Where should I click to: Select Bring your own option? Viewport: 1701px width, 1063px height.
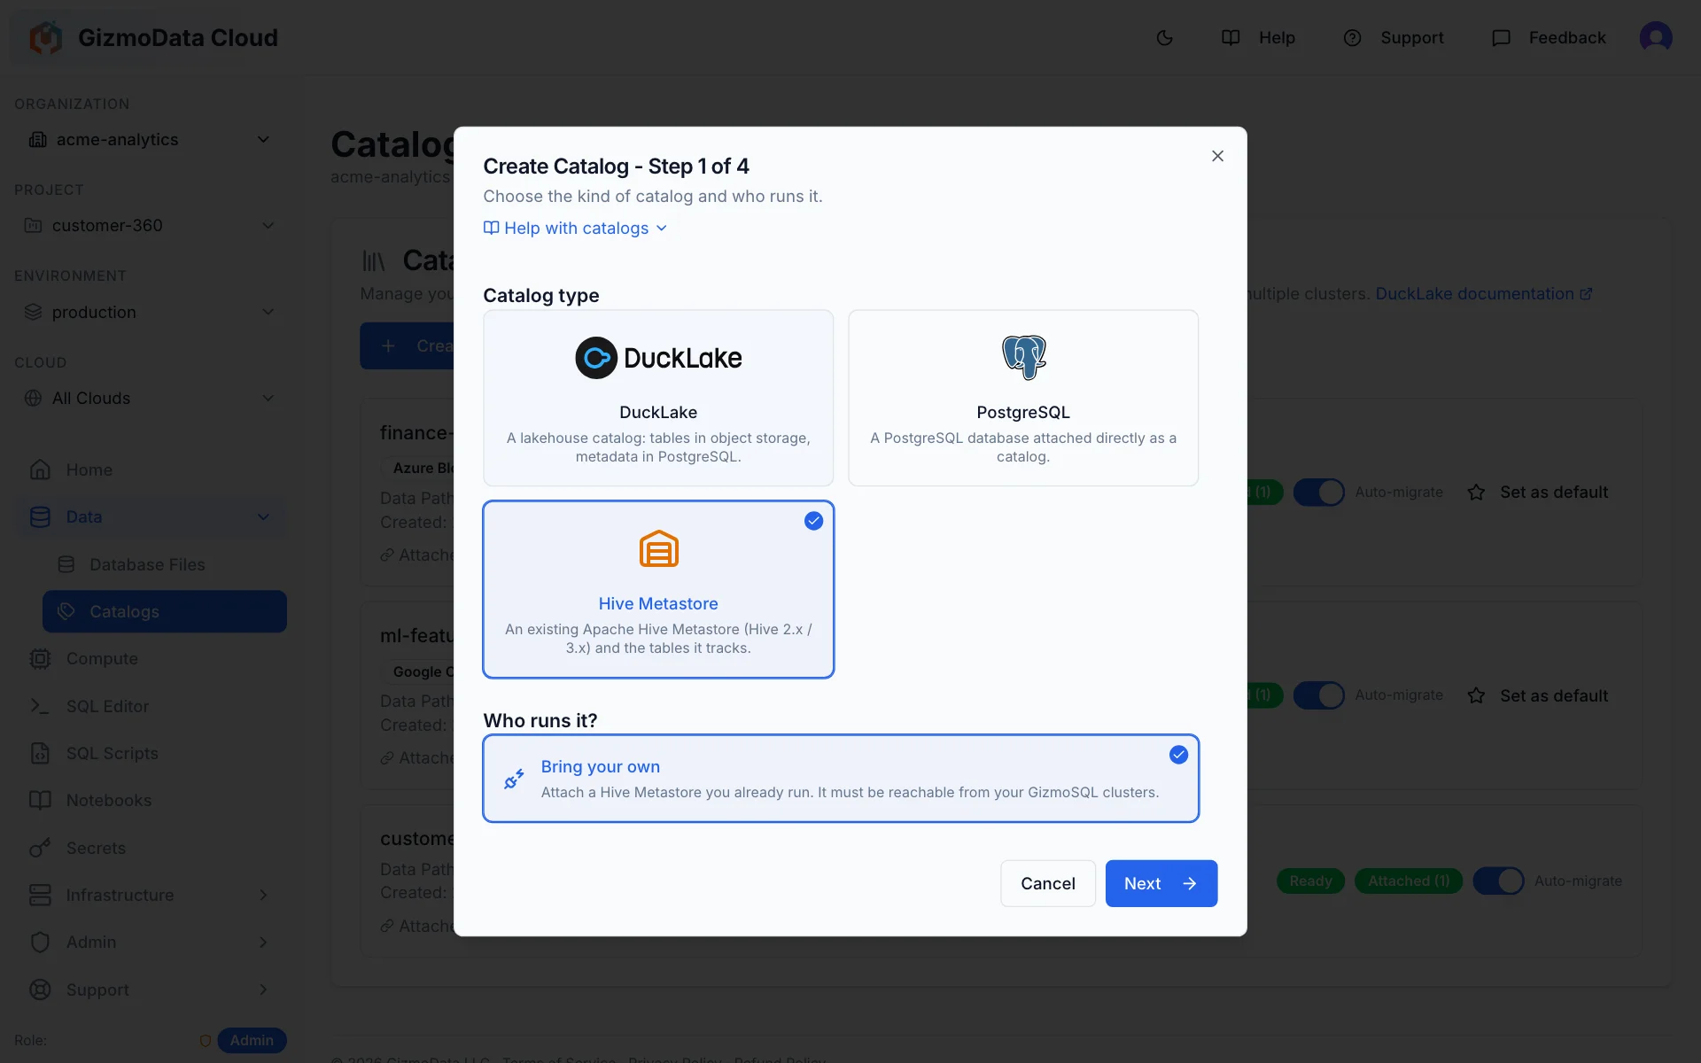click(x=841, y=779)
